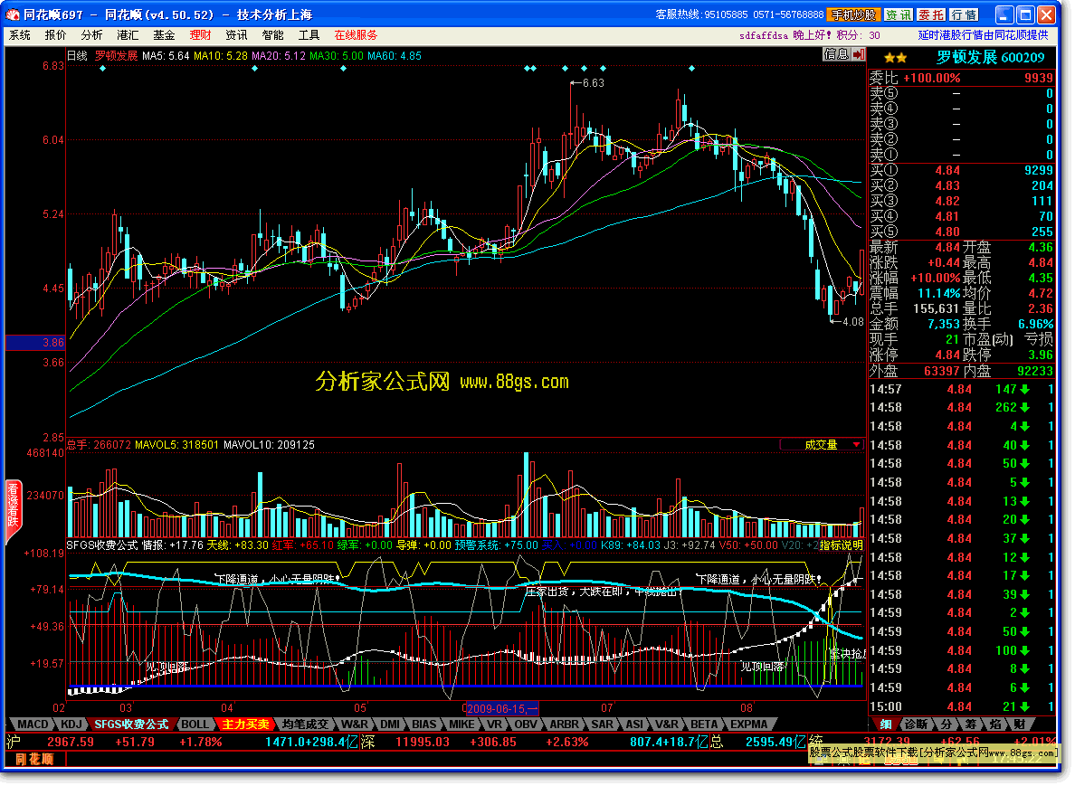Viewport: 1075px width, 786px height.
Task: Select the 主力买卖 tab
Action: pyautogui.click(x=244, y=725)
